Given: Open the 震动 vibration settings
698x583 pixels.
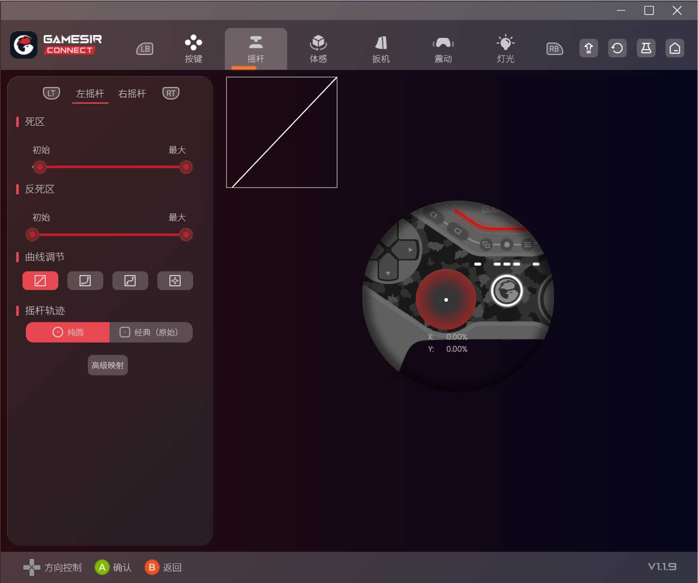Looking at the screenshot, I should tap(442, 48).
